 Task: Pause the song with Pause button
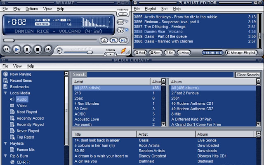pyautogui.click(x=27, y=49)
